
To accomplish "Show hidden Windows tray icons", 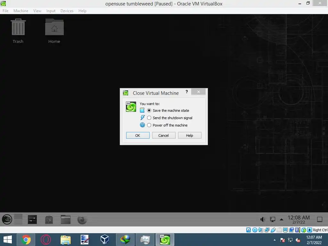I will (275, 240).
